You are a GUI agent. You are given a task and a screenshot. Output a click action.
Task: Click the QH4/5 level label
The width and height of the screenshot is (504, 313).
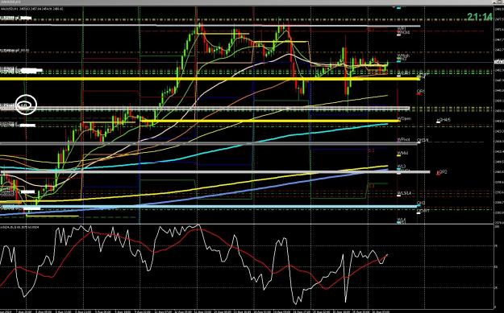[445, 120]
